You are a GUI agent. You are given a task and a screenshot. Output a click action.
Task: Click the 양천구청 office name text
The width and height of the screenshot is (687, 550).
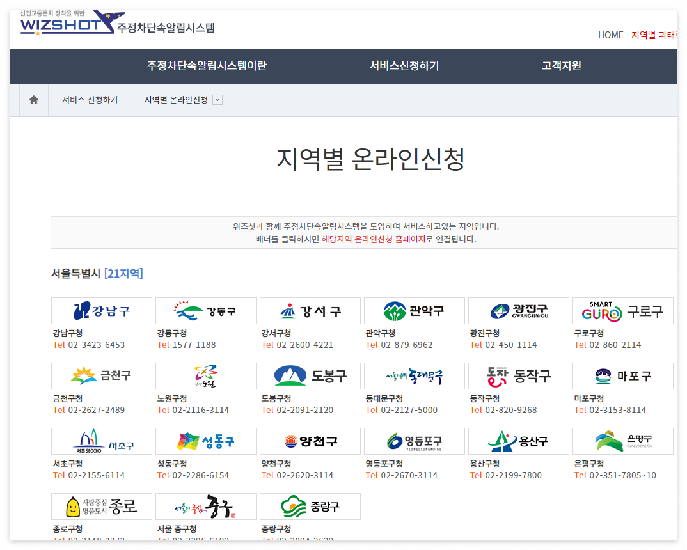point(276,464)
